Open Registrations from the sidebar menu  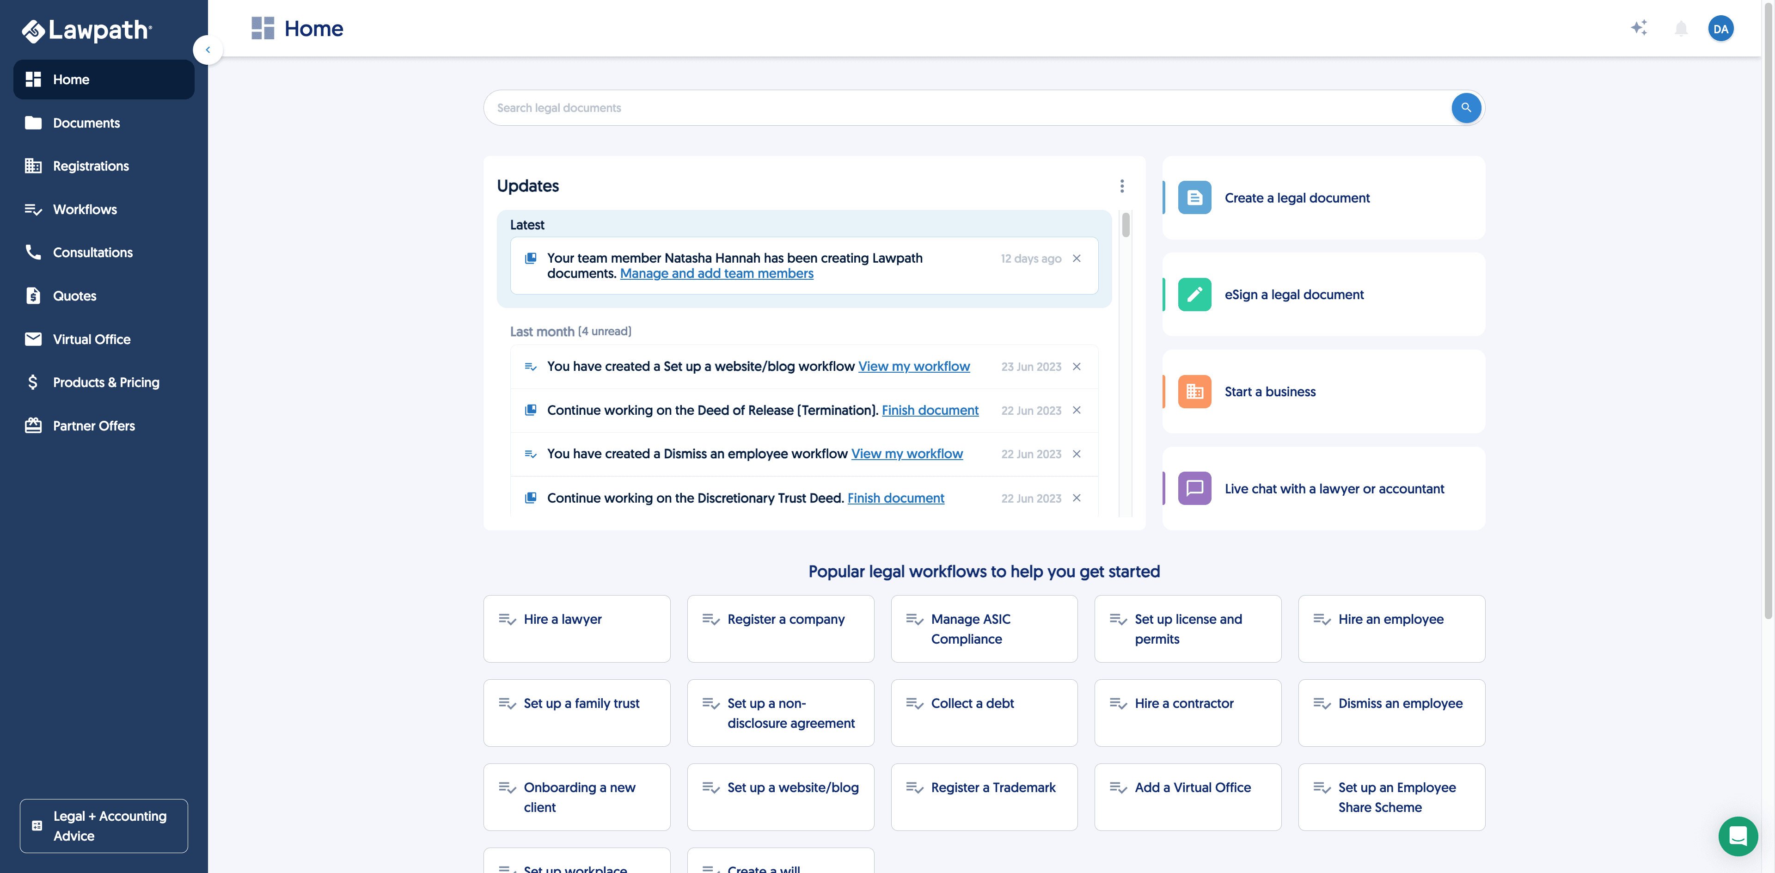coord(34,166)
